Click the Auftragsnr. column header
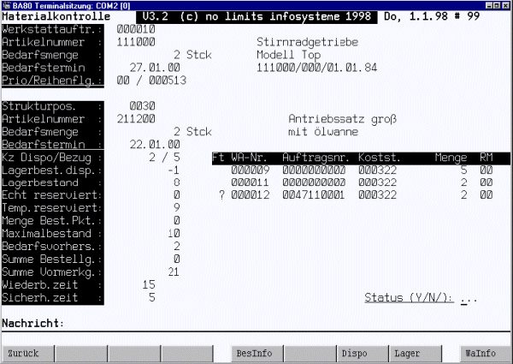 pos(313,158)
